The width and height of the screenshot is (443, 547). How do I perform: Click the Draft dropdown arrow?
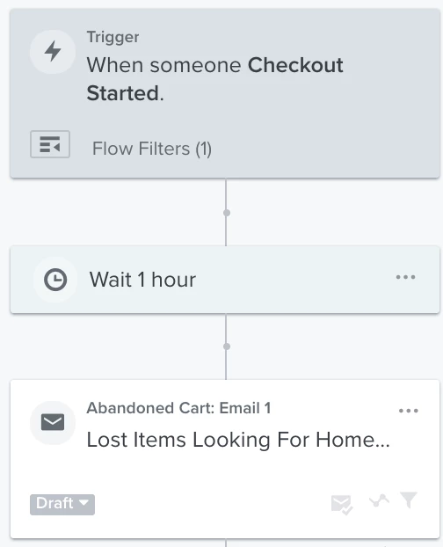[84, 503]
